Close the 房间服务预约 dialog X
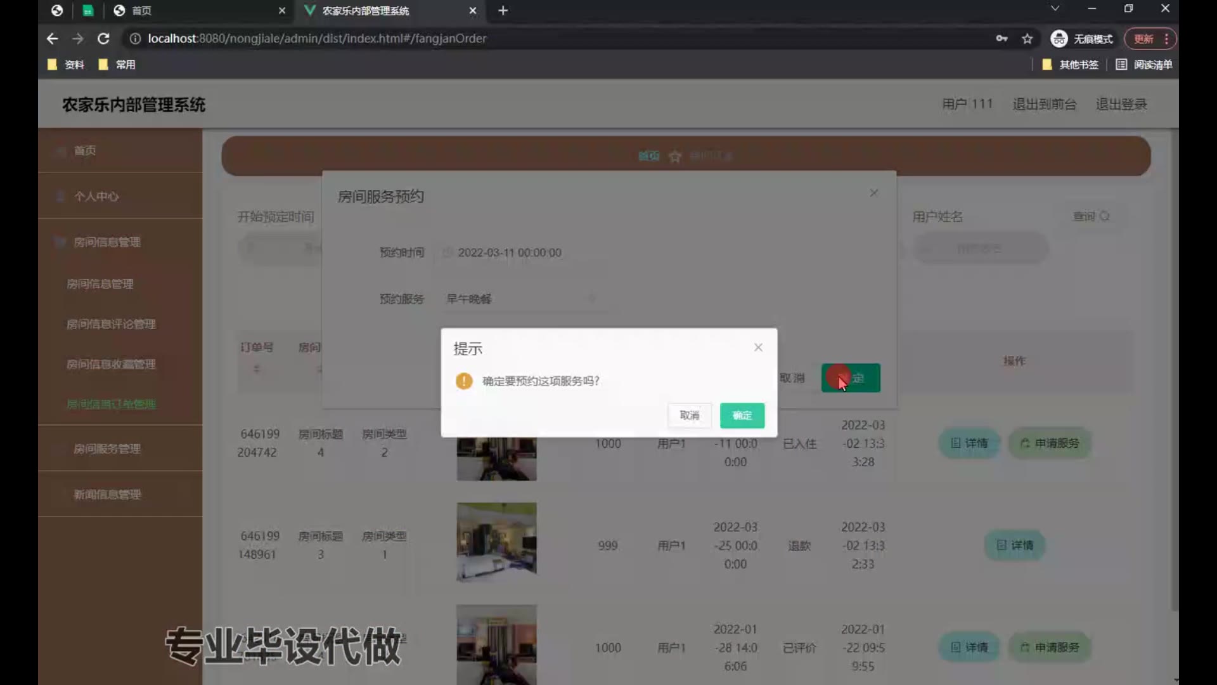Viewport: 1217px width, 685px height. click(x=873, y=193)
